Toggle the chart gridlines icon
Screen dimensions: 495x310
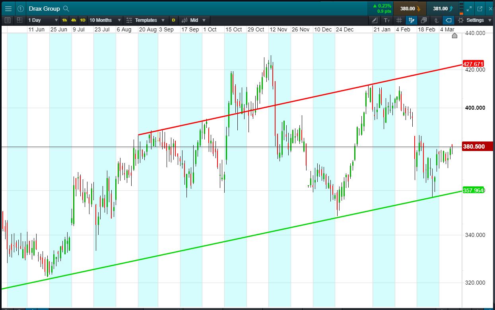[x=399, y=20]
